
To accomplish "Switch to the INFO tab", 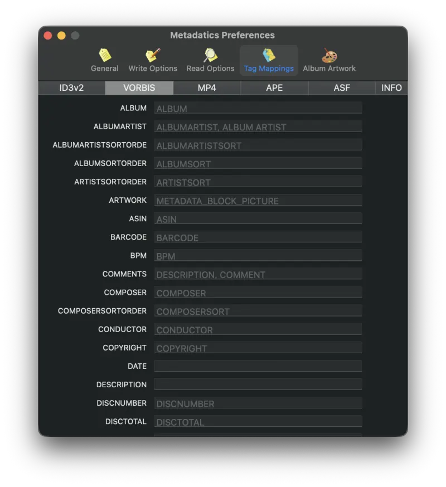I will [391, 88].
